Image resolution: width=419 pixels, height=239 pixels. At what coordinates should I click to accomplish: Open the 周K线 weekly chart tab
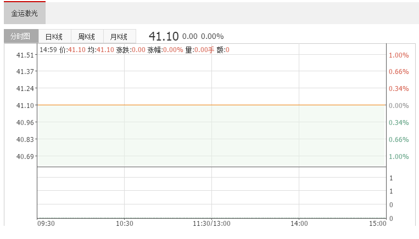[x=87, y=37]
